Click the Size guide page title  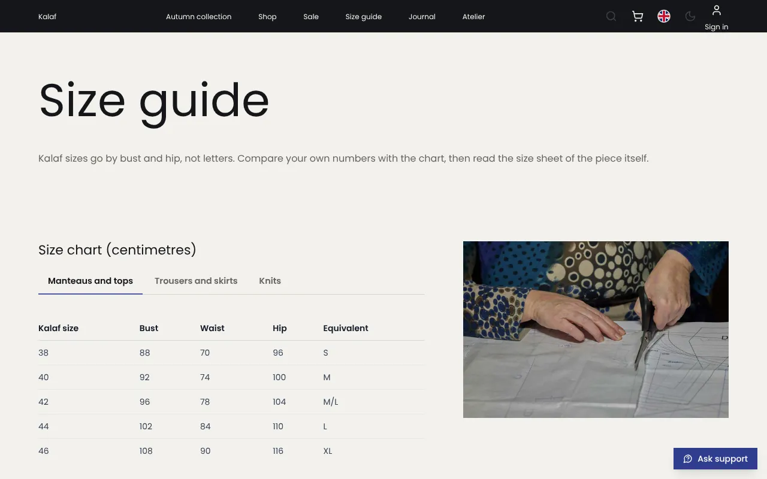click(x=154, y=102)
